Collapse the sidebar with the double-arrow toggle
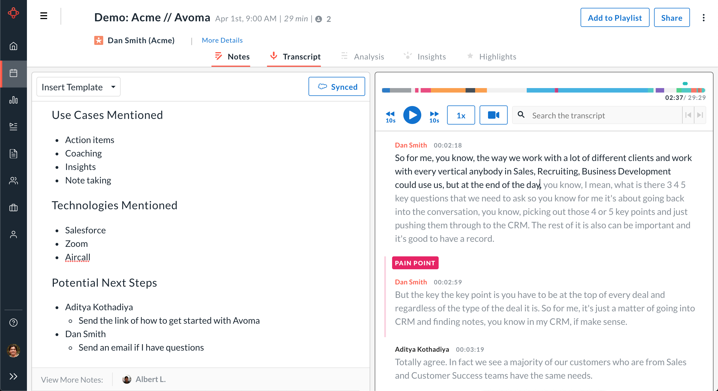This screenshot has width=718, height=391. click(13, 376)
